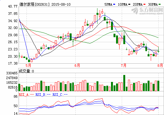Click the blue swatch next to 5PMA

114,4
